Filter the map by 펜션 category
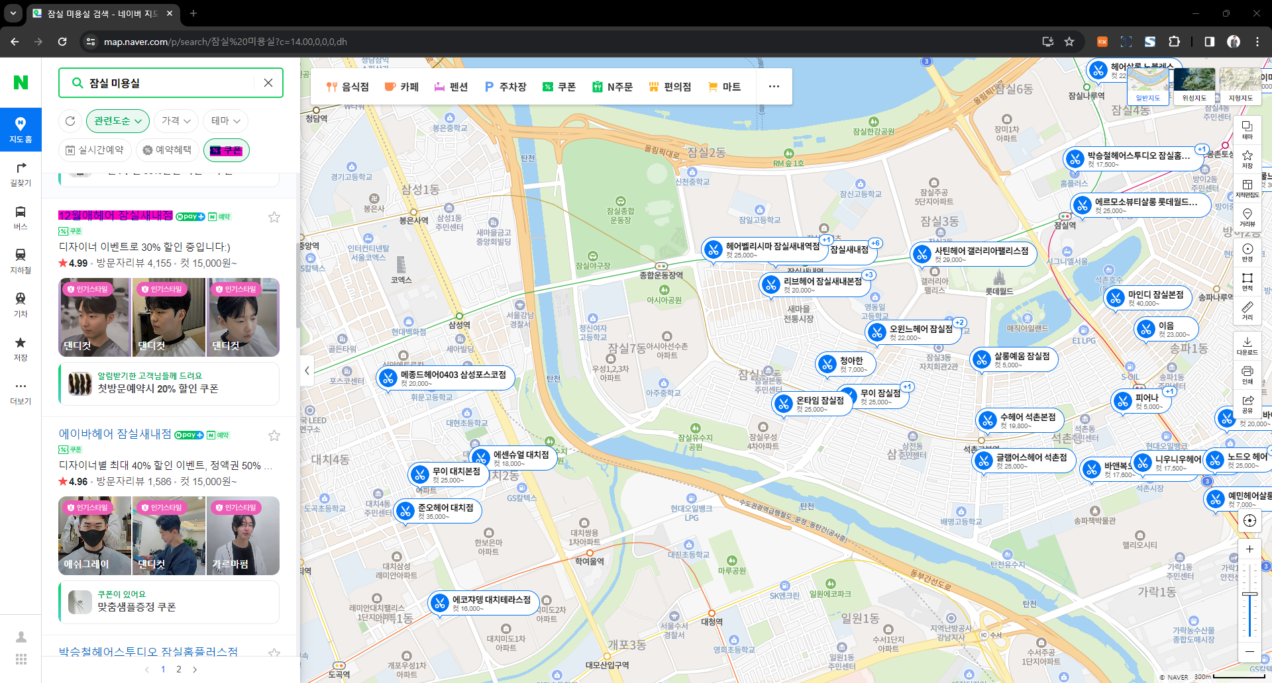Viewport: 1272px width, 683px height. (x=451, y=87)
